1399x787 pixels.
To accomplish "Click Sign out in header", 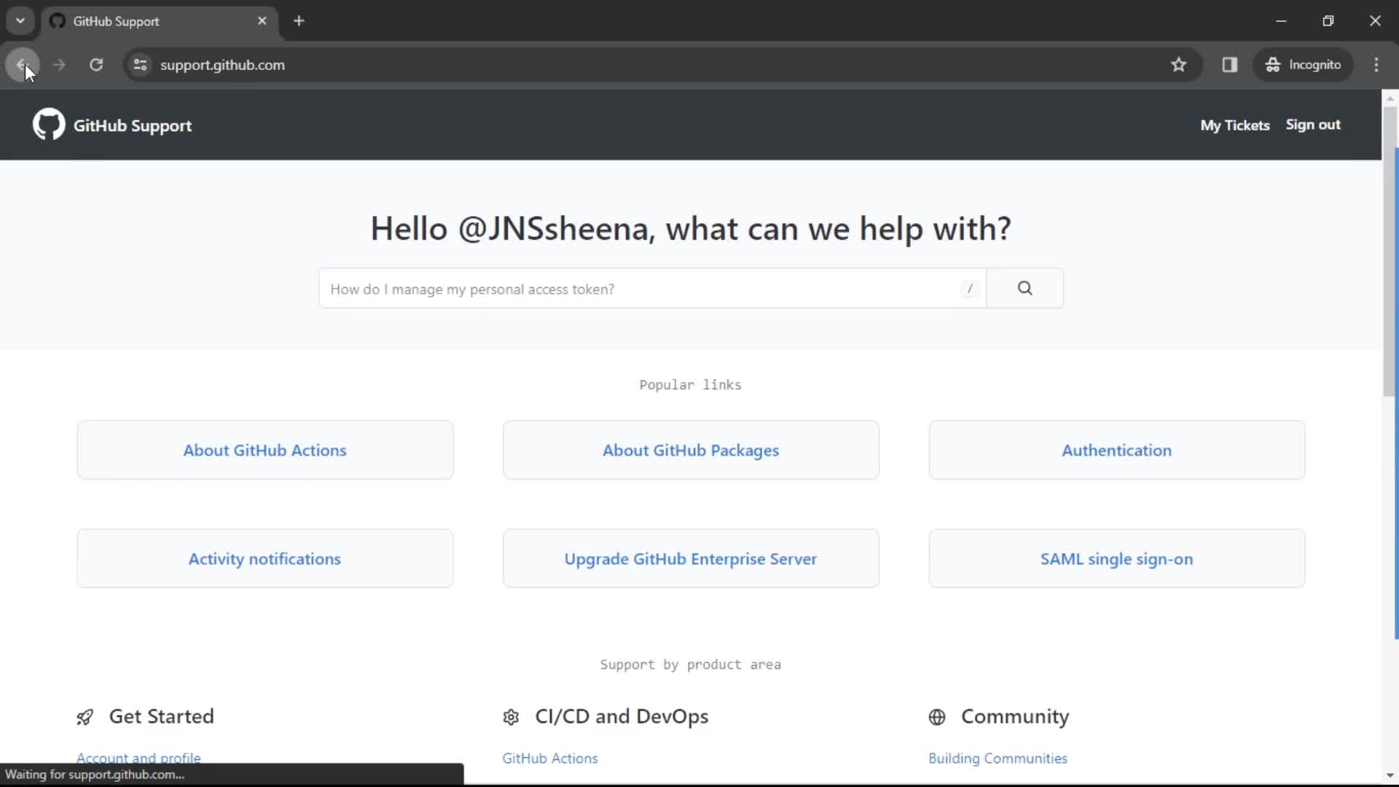I will coord(1313,125).
